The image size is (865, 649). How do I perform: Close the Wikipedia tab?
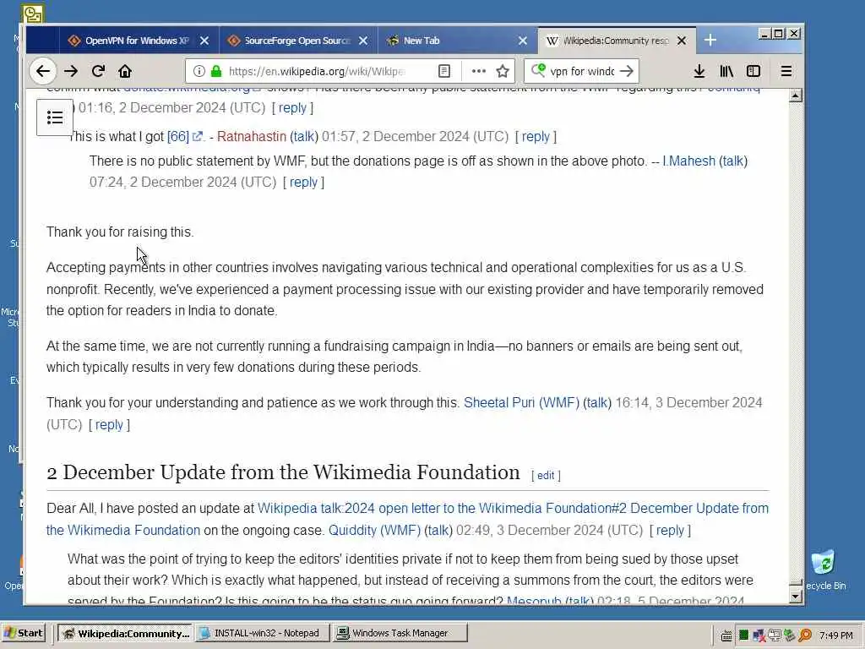pyautogui.click(x=682, y=41)
